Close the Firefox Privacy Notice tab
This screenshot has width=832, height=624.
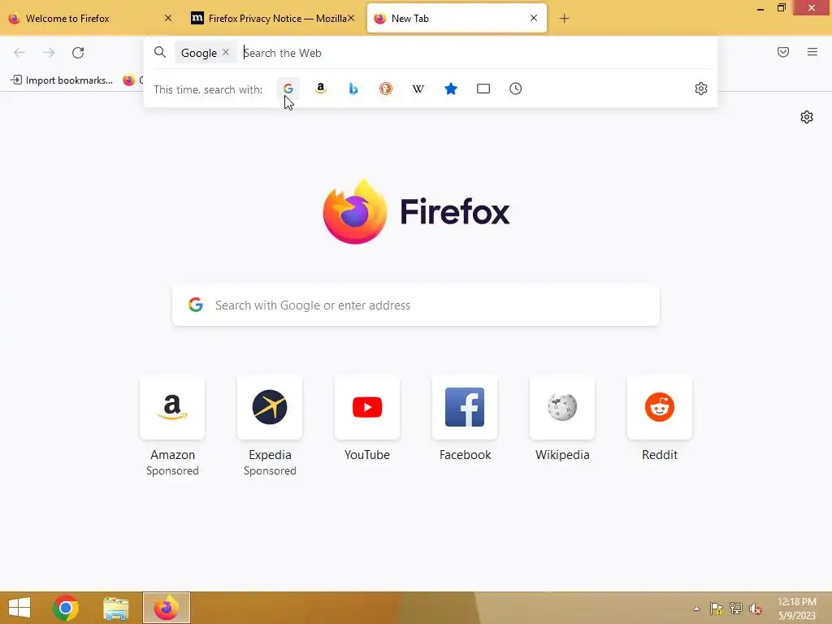click(351, 18)
